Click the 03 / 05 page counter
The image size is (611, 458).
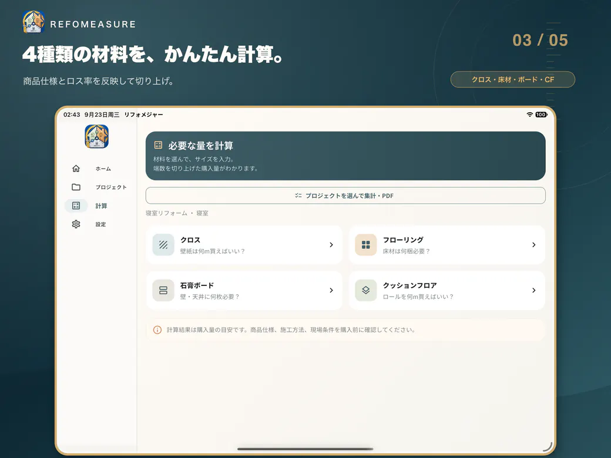click(x=540, y=40)
